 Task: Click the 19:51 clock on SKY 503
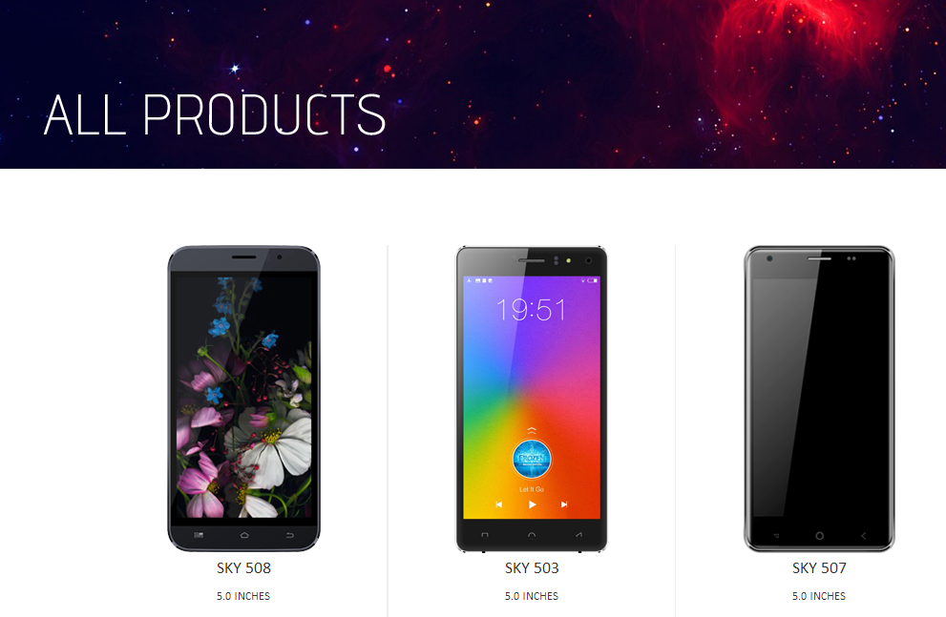click(x=531, y=310)
